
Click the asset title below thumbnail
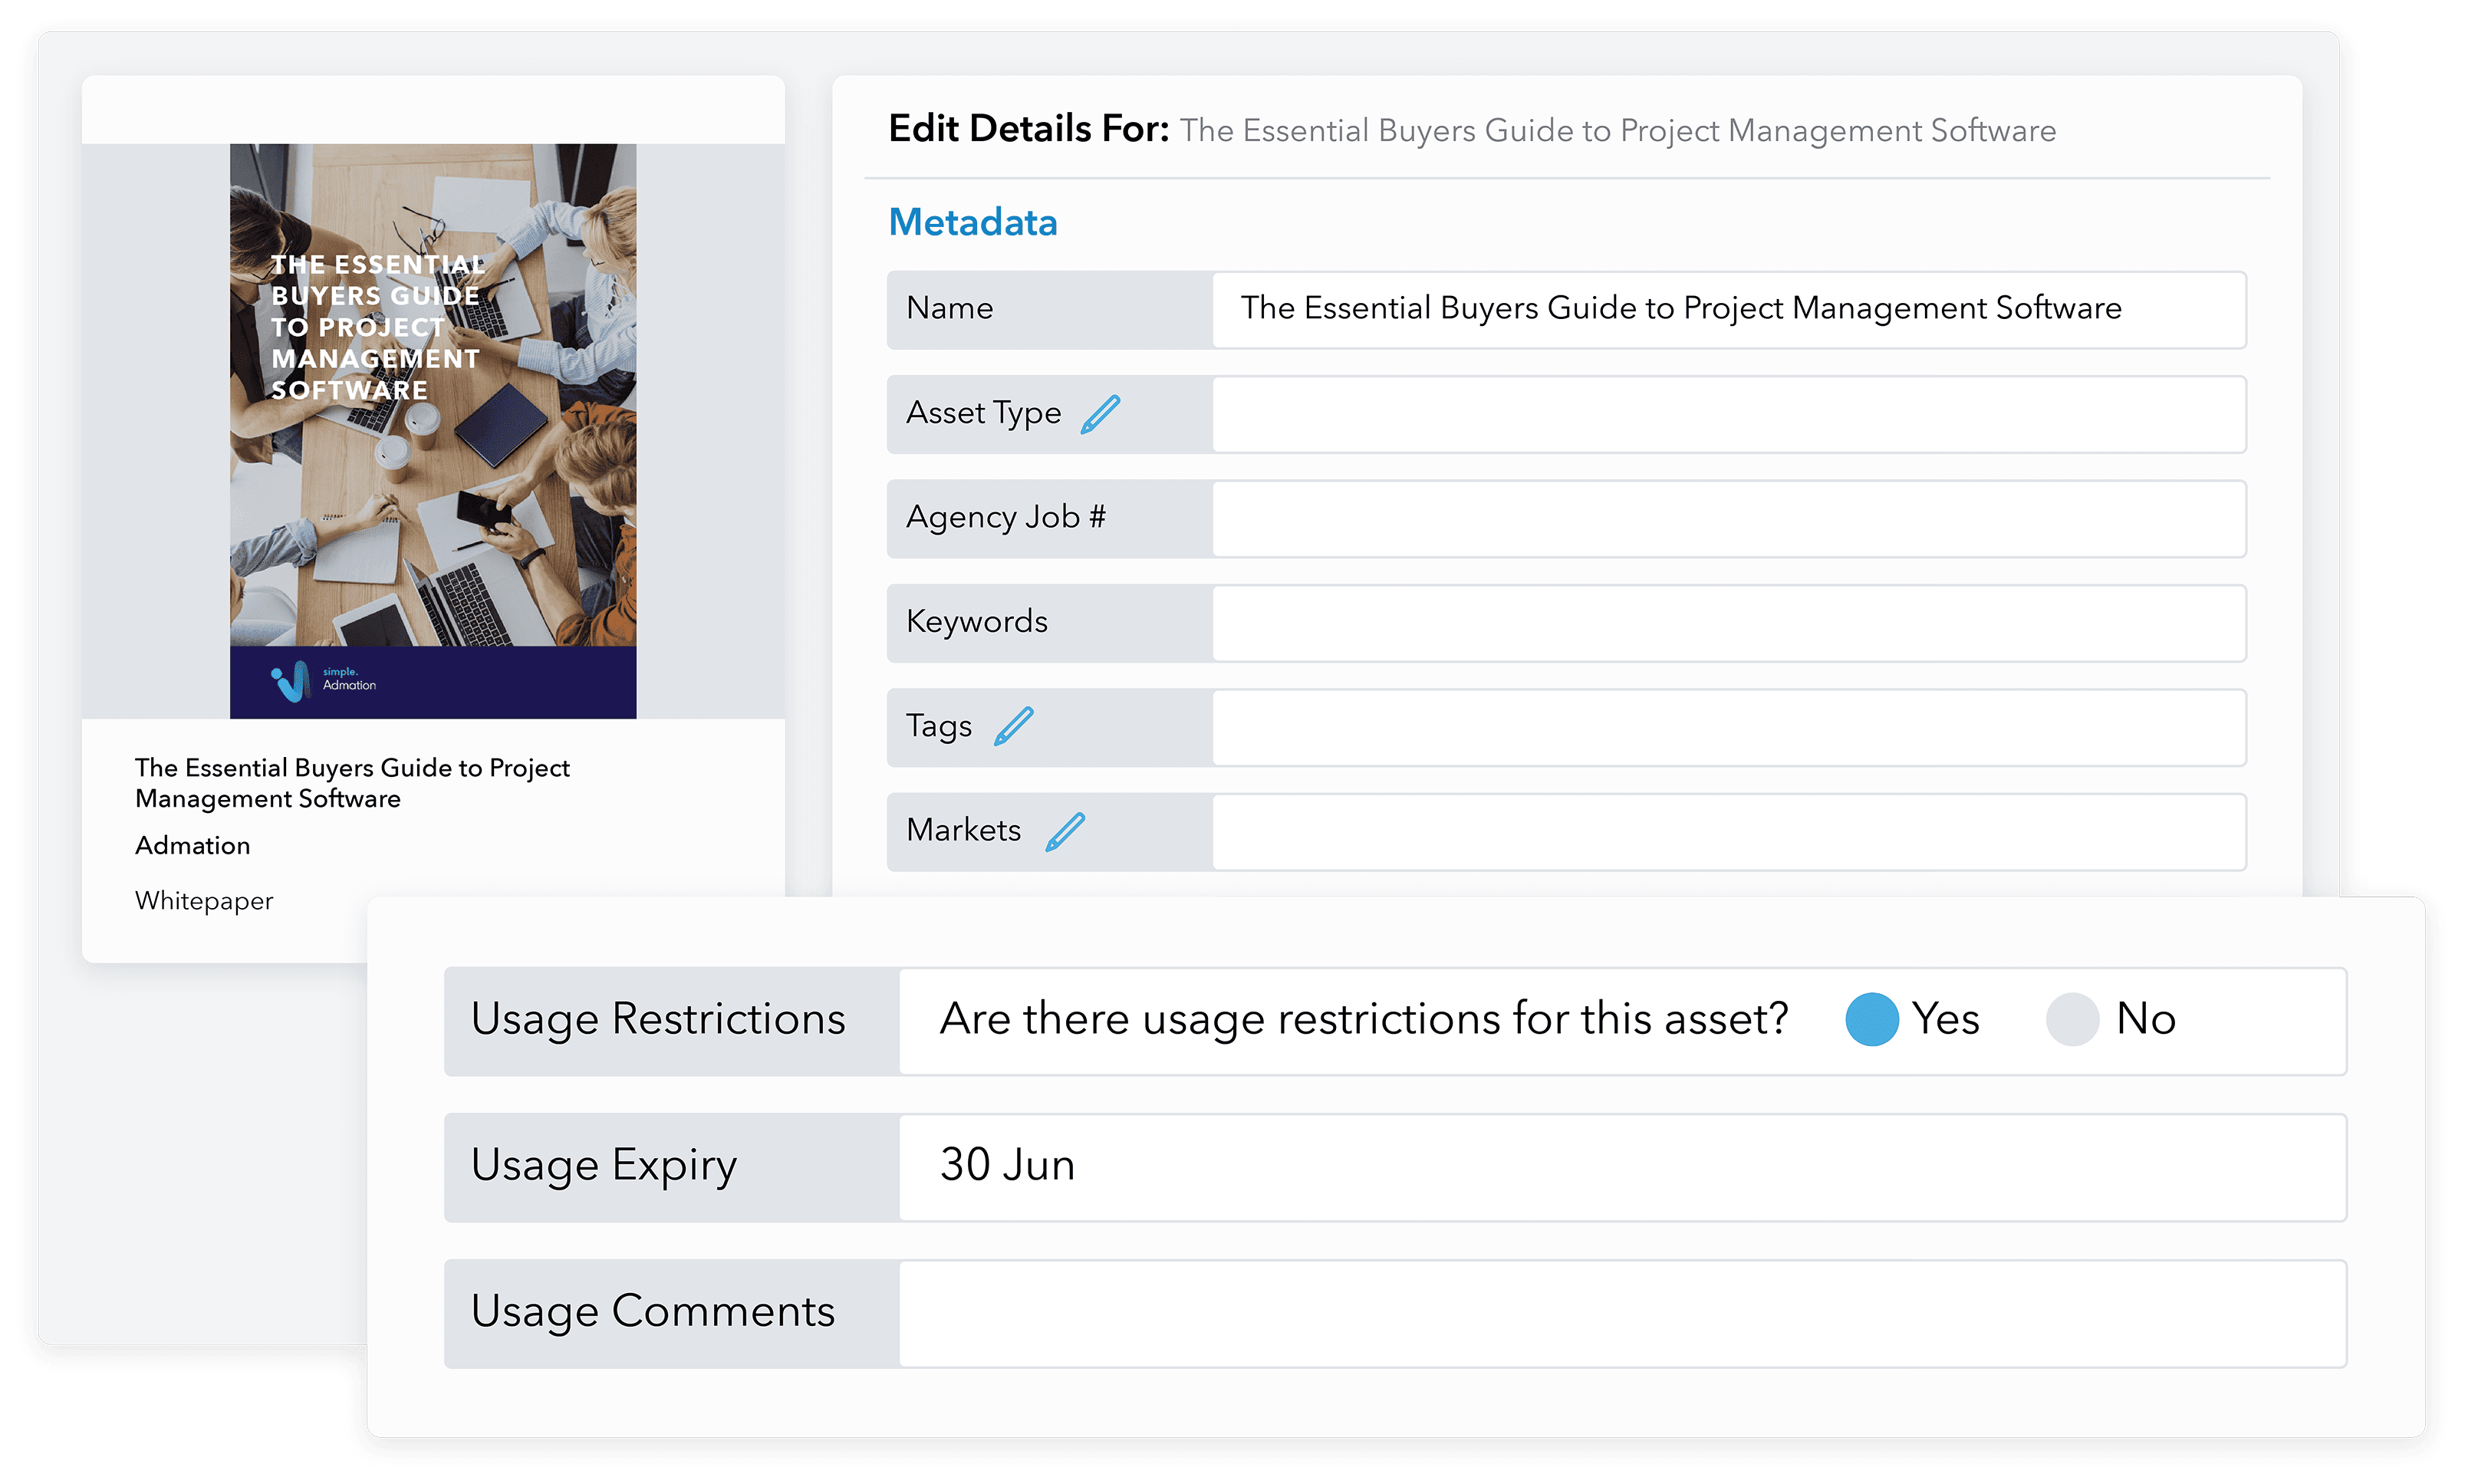click(352, 783)
